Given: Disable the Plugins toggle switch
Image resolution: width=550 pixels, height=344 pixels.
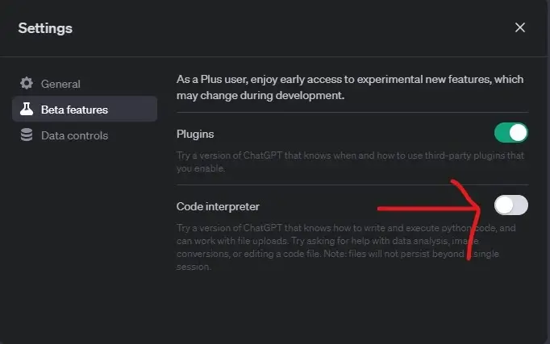Looking at the screenshot, I should [x=510, y=133].
